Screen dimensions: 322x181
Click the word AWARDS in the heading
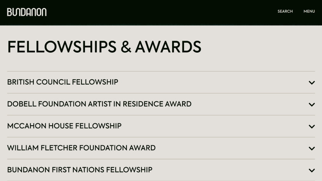pyautogui.click(x=168, y=47)
